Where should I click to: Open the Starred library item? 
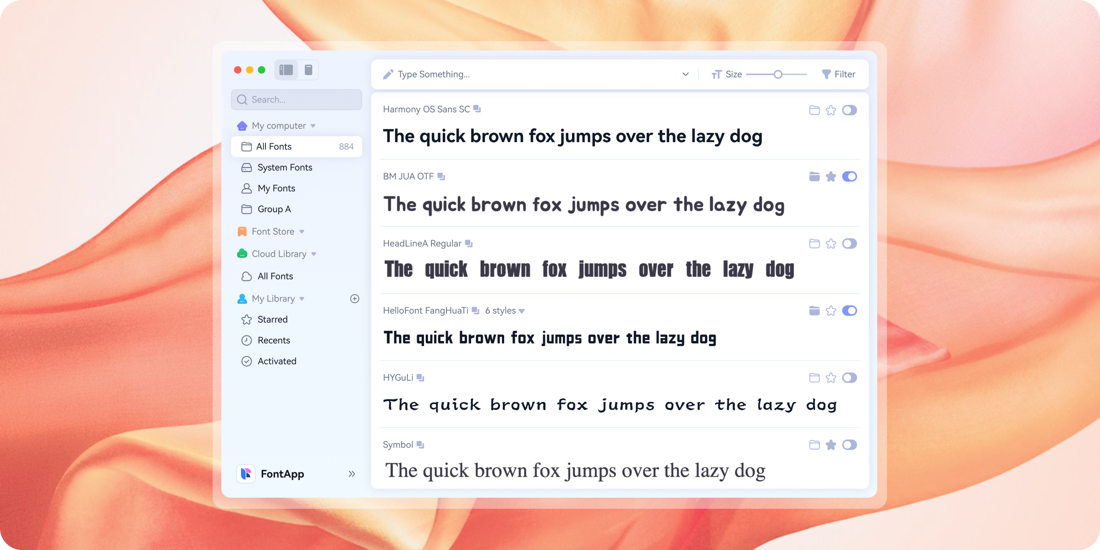(272, 319)
